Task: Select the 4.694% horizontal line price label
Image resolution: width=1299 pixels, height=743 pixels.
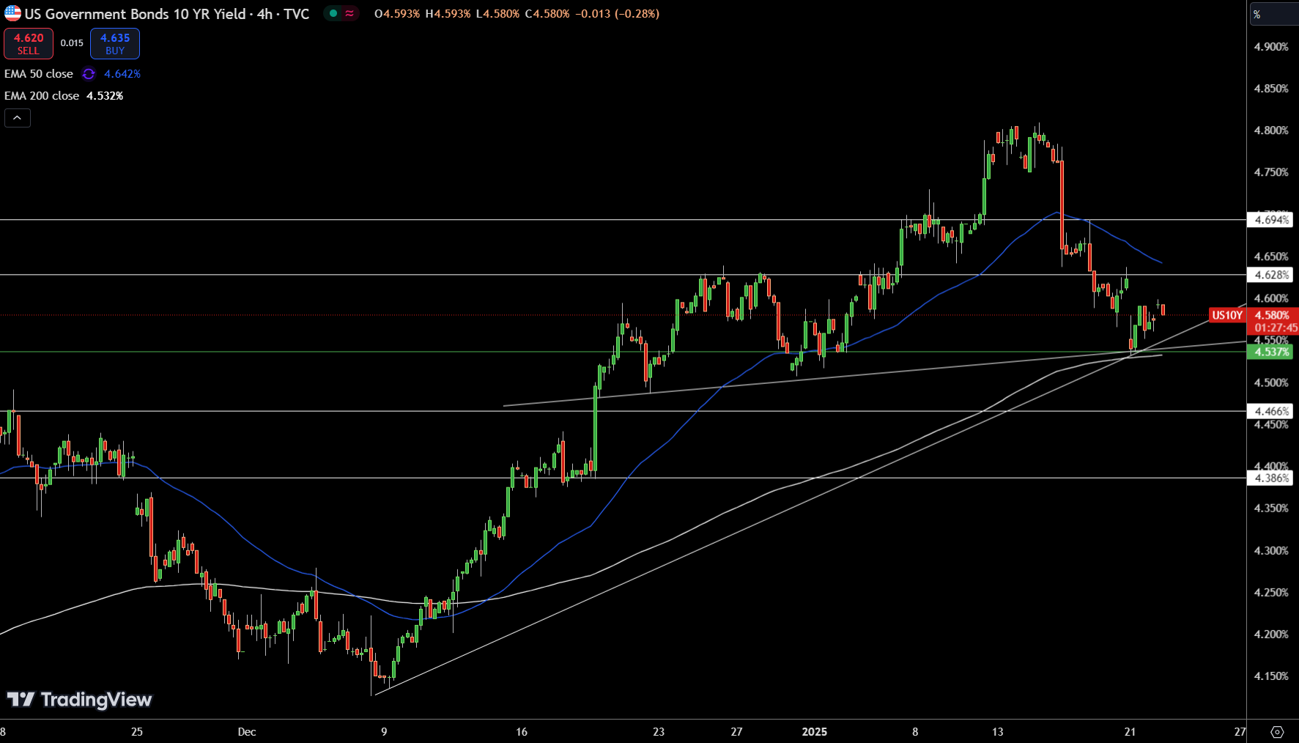Action: (x=1270, y=220)
